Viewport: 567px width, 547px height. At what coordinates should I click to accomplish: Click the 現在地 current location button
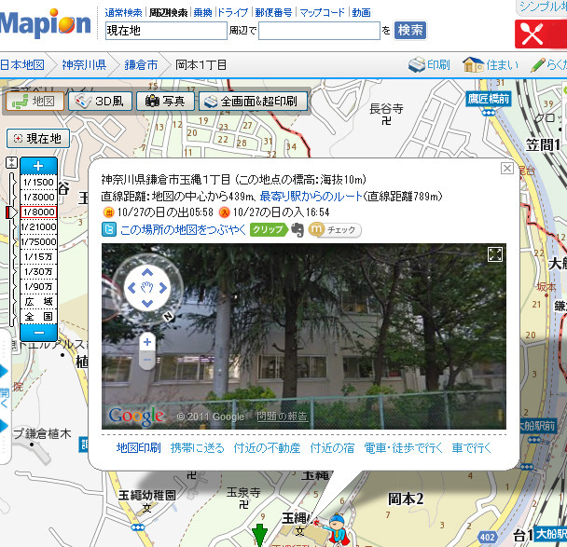click(38, 138)
